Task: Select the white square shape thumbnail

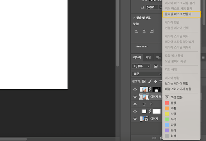Action: click(144, 111)
